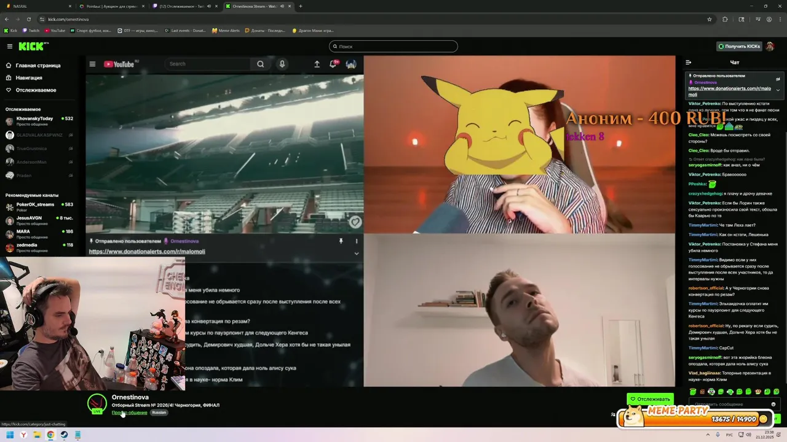The width and height of the screenshot is (787, 442).
Task: Open the GLADVALAKASPWNZ channel
Action: 39,134
